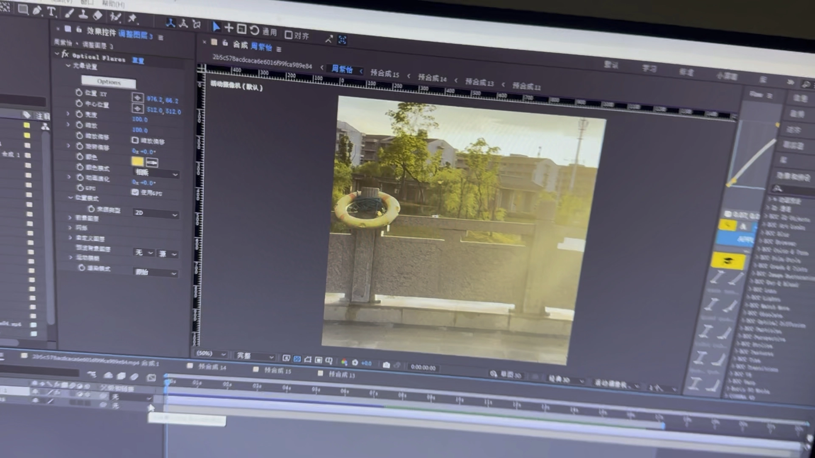The image size is (815, 458).
Task: Select the Brush tool in the toolbar
Action: 69,13
